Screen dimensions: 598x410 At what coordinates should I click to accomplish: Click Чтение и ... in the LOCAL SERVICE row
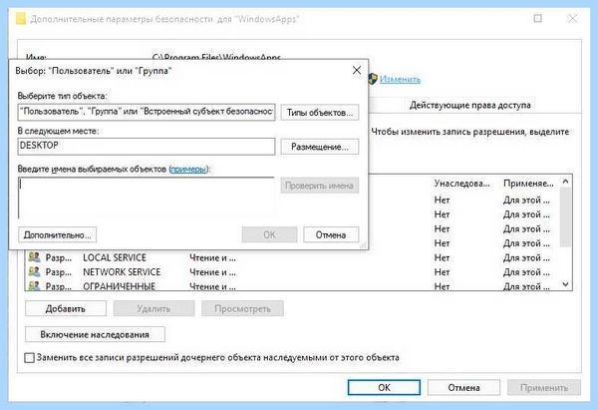(x=212, y=257)
